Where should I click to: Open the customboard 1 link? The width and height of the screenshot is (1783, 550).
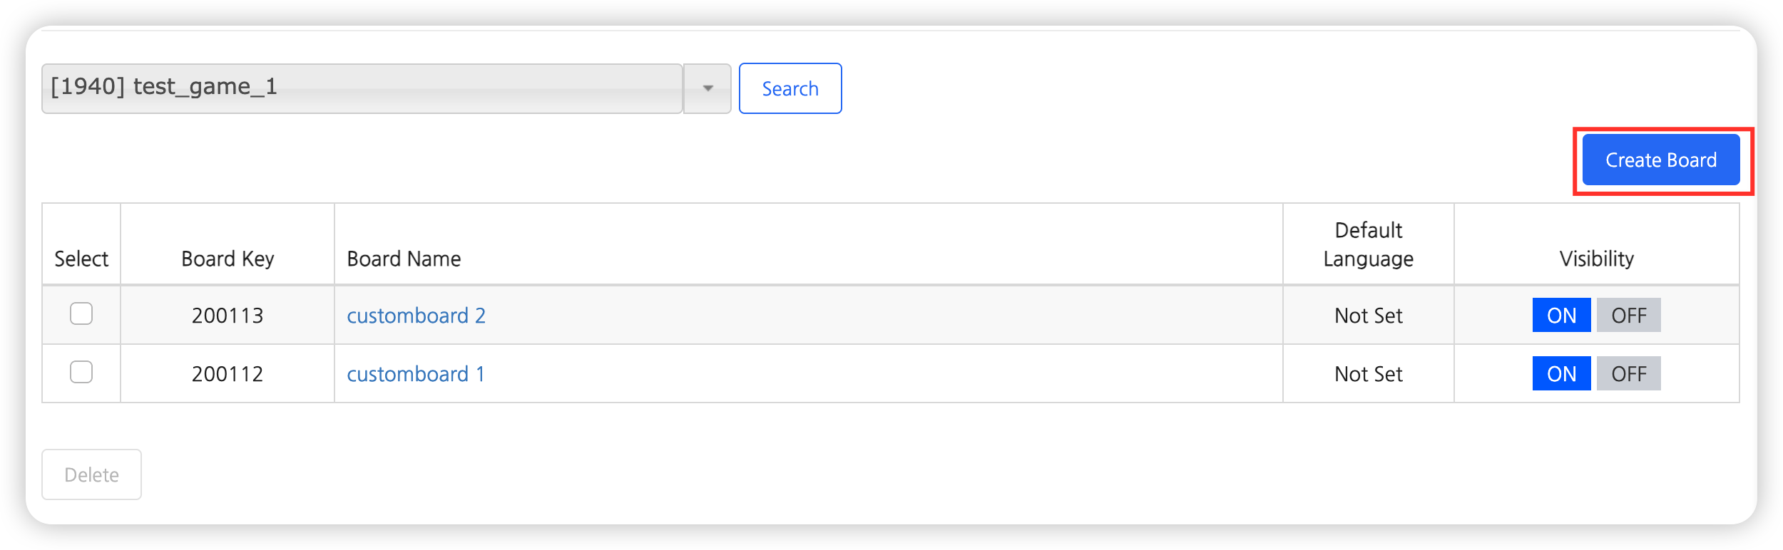tap(416, 374)
